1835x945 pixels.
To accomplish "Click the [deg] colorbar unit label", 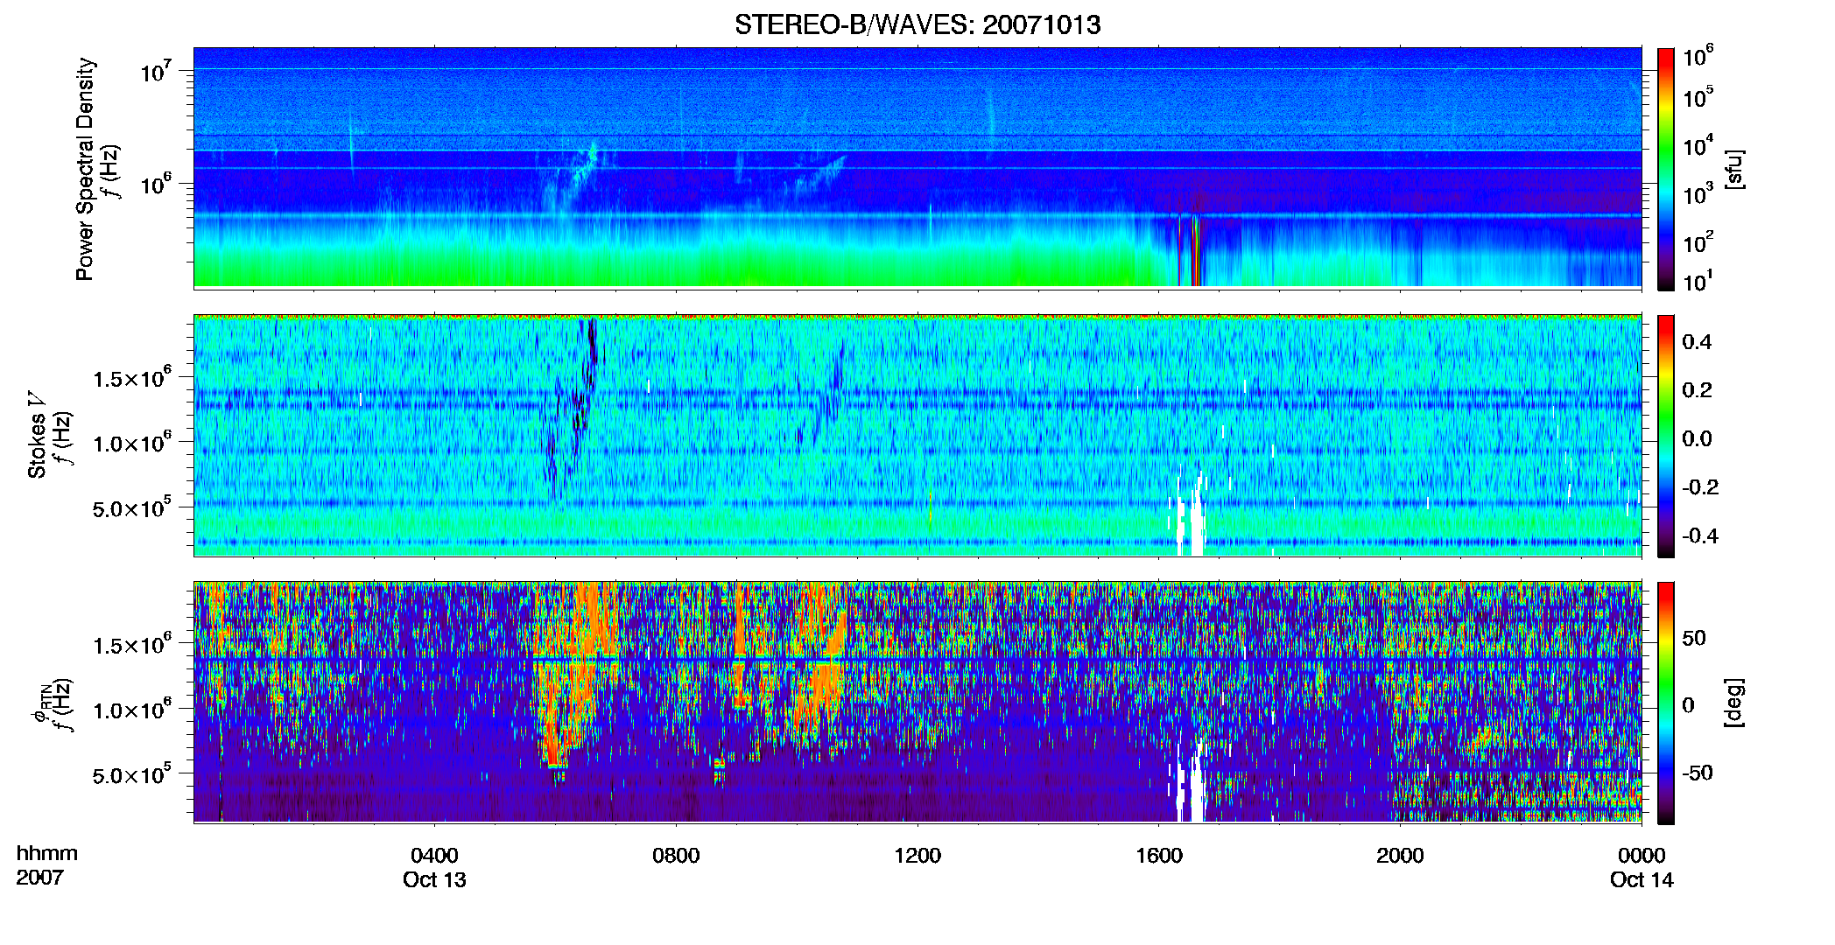I will coord(1734,703).
